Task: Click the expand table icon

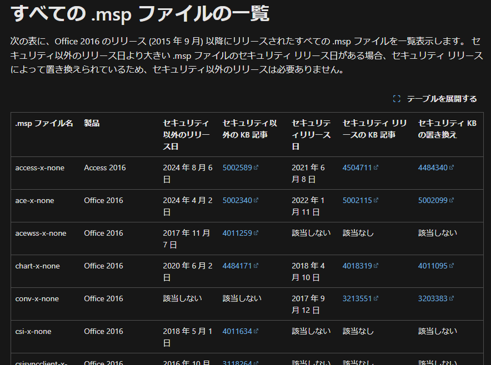Action: (x=397, y=99)
